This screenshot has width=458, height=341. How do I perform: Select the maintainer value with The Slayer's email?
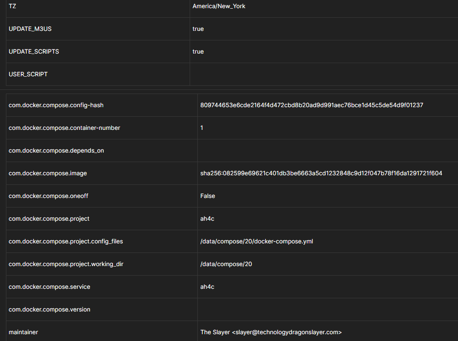[x=271, y=332]
